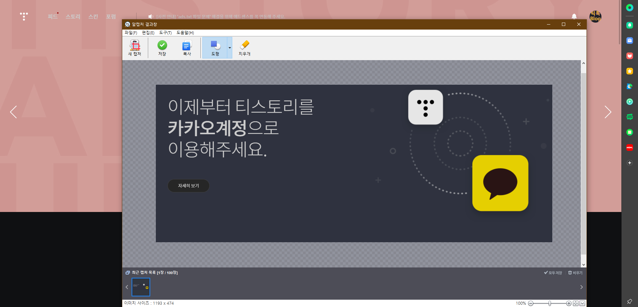Open 포럼 tab in Tistory page

[x=111, y=17]
